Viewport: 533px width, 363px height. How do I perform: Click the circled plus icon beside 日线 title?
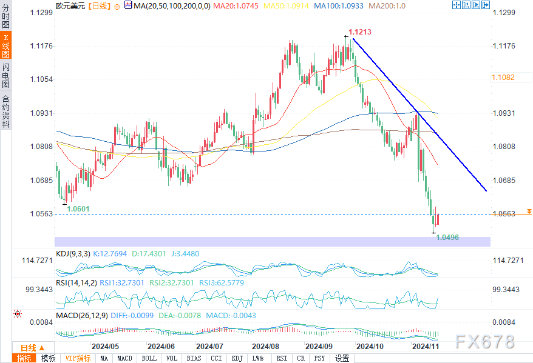coord(117,7)
